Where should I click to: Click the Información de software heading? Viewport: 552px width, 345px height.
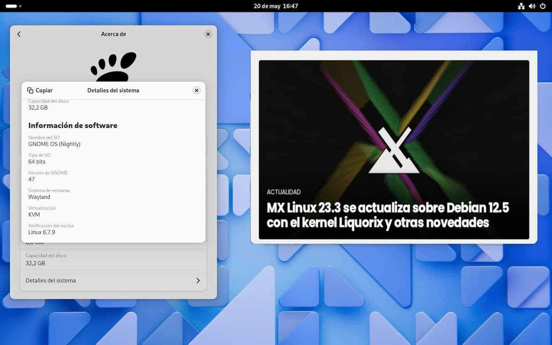pyautogui.click(x=73, y=125)
